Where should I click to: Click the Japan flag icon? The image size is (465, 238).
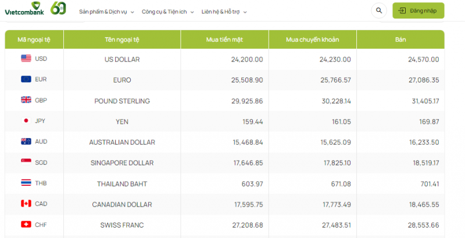26,121
